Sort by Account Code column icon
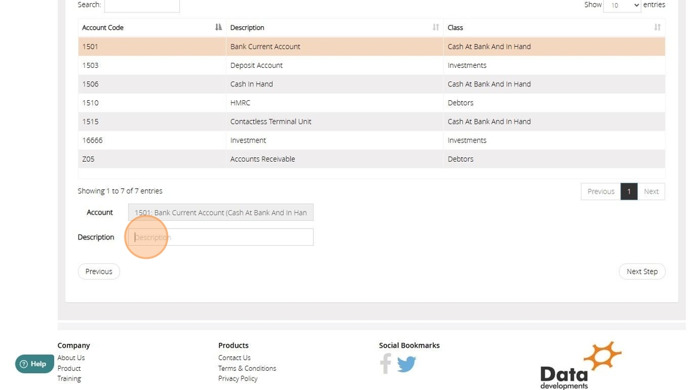This screenshot has height=390, width=697. pos(218,27)
